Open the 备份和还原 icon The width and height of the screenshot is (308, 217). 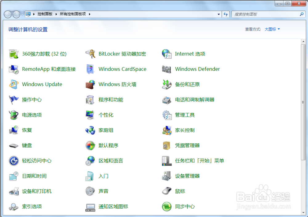[x=167, y=84]
